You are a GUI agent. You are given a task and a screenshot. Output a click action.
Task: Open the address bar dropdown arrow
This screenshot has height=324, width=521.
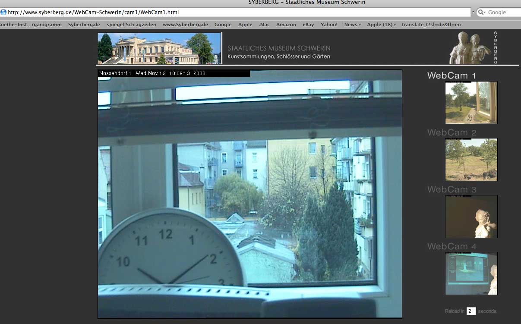pos(473,13)
